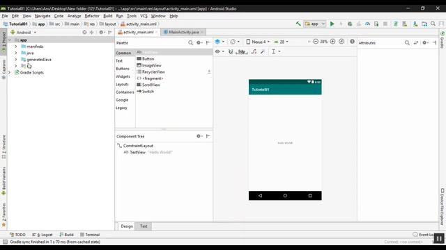446x250 pixels.
Task: Open the API 28 version dropdown
Action: 282,42
